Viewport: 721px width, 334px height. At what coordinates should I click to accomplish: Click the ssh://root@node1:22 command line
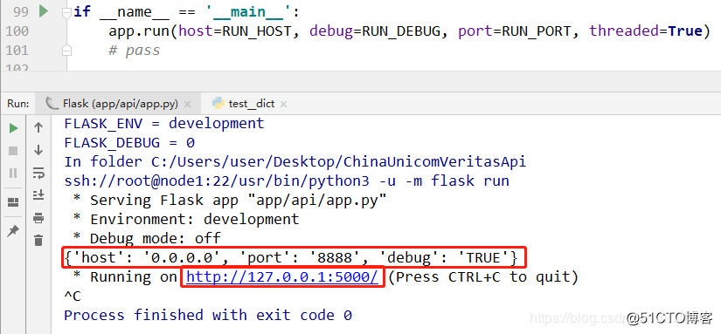tap(287, 181)
